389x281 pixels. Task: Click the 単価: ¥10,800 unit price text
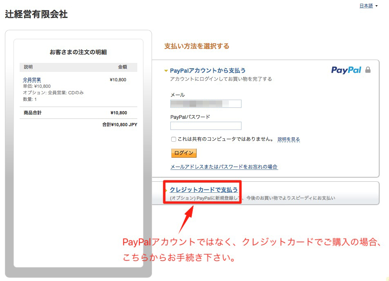37,86
